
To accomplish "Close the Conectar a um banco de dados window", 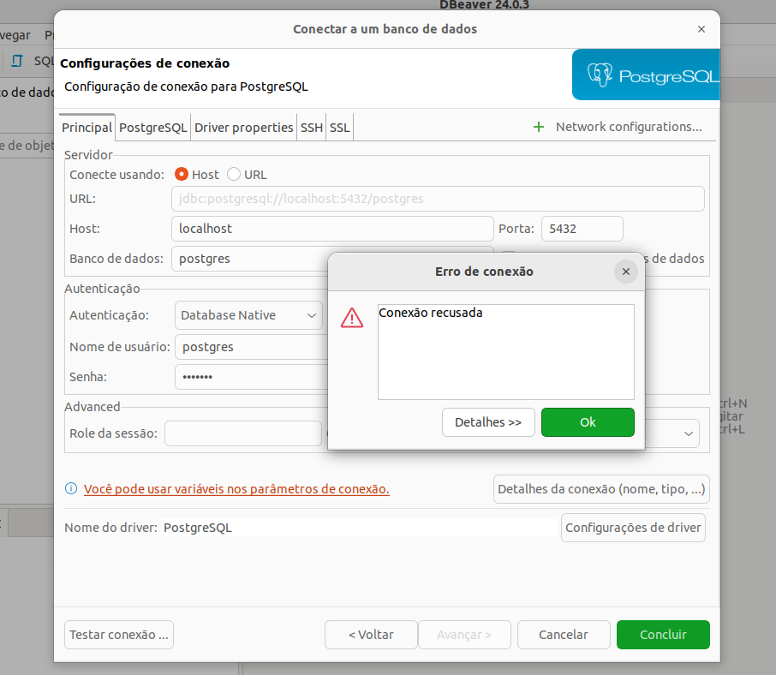I will point(701,29).
